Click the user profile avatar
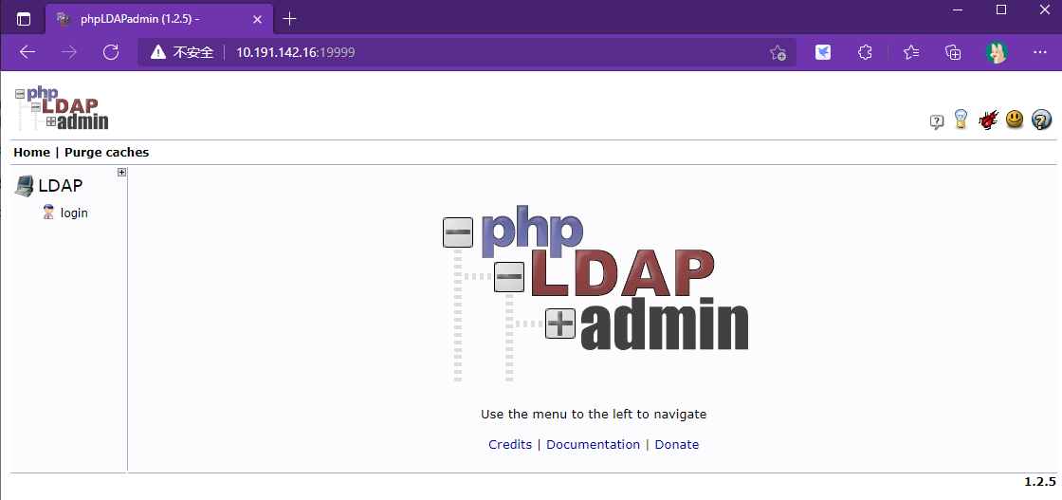1062x500 pixels. 997,52
